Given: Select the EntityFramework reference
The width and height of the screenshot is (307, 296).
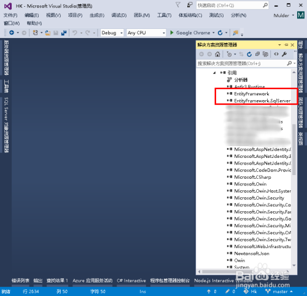Looking at the screenshot, I should click(x=252, y=94).
